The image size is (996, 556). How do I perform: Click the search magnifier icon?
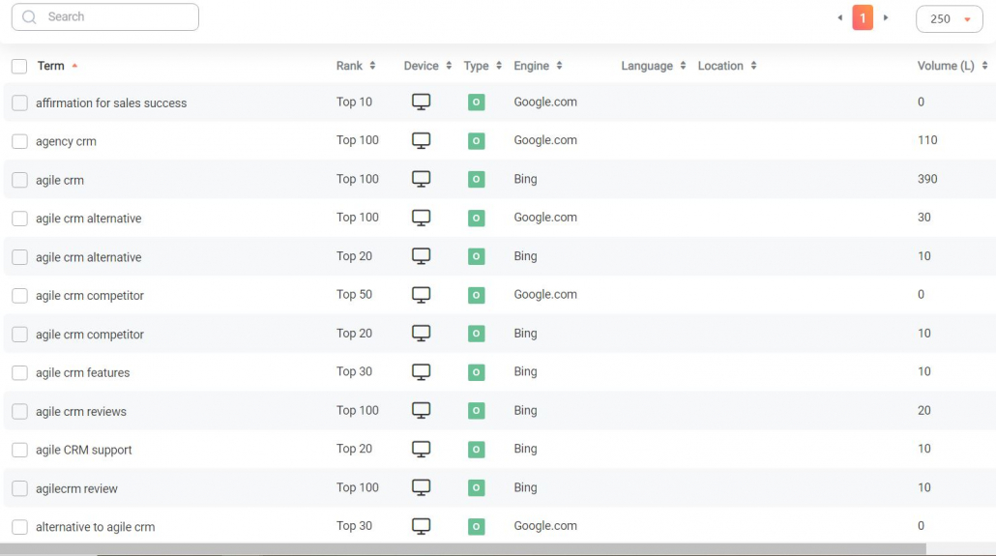29,17
